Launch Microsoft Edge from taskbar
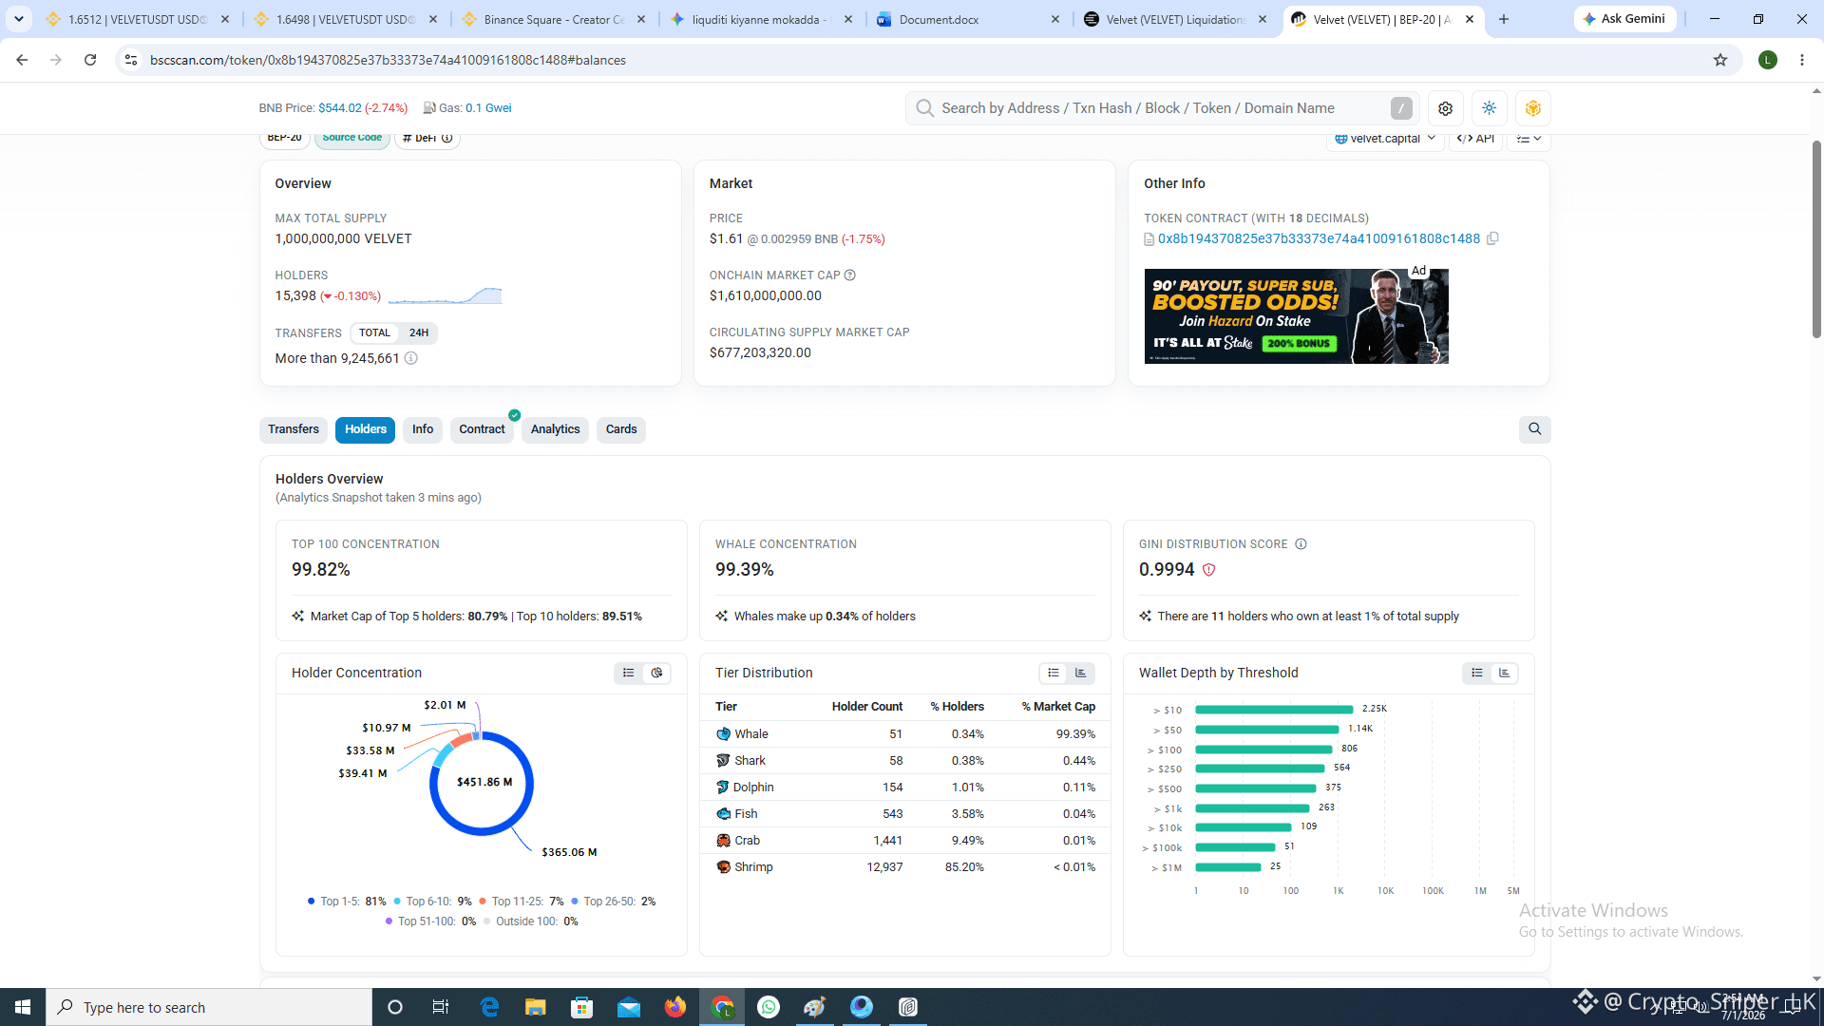 [x=489, y=1007]
